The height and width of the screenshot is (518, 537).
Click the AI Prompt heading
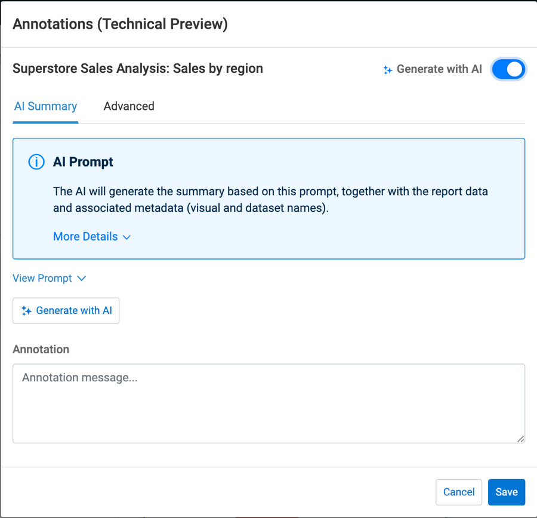tap(83, 162)
